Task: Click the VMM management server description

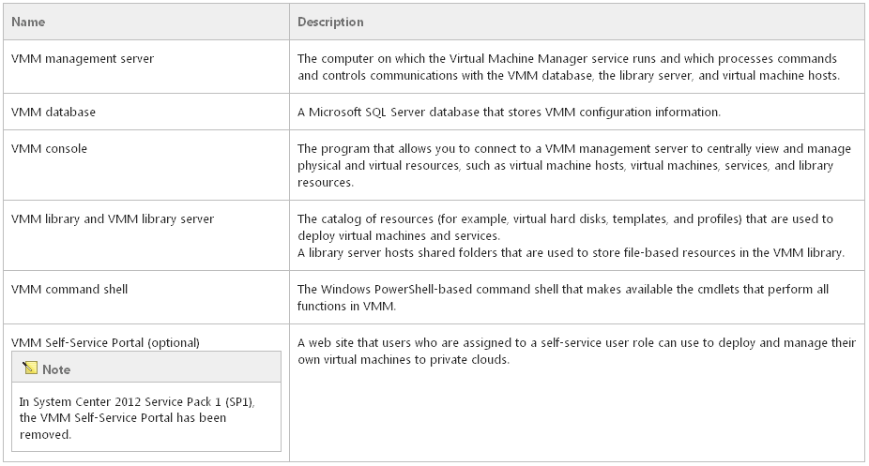Action: [x=568, y=67]
